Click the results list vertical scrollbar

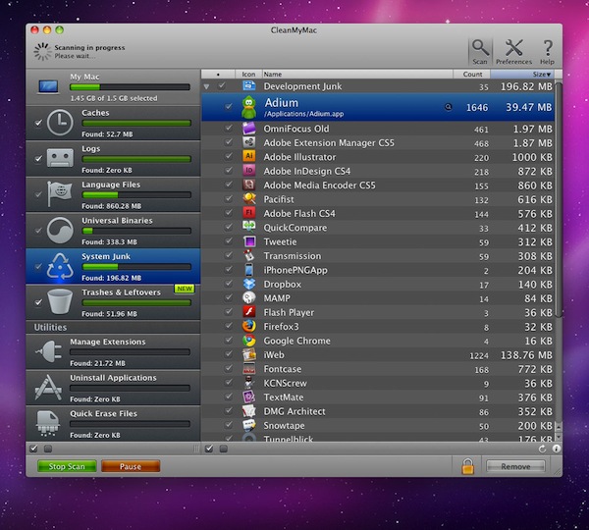559,199
